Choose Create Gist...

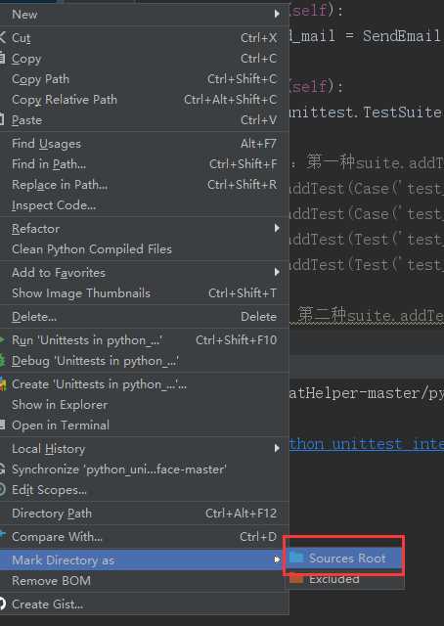(x=144, y=604)
